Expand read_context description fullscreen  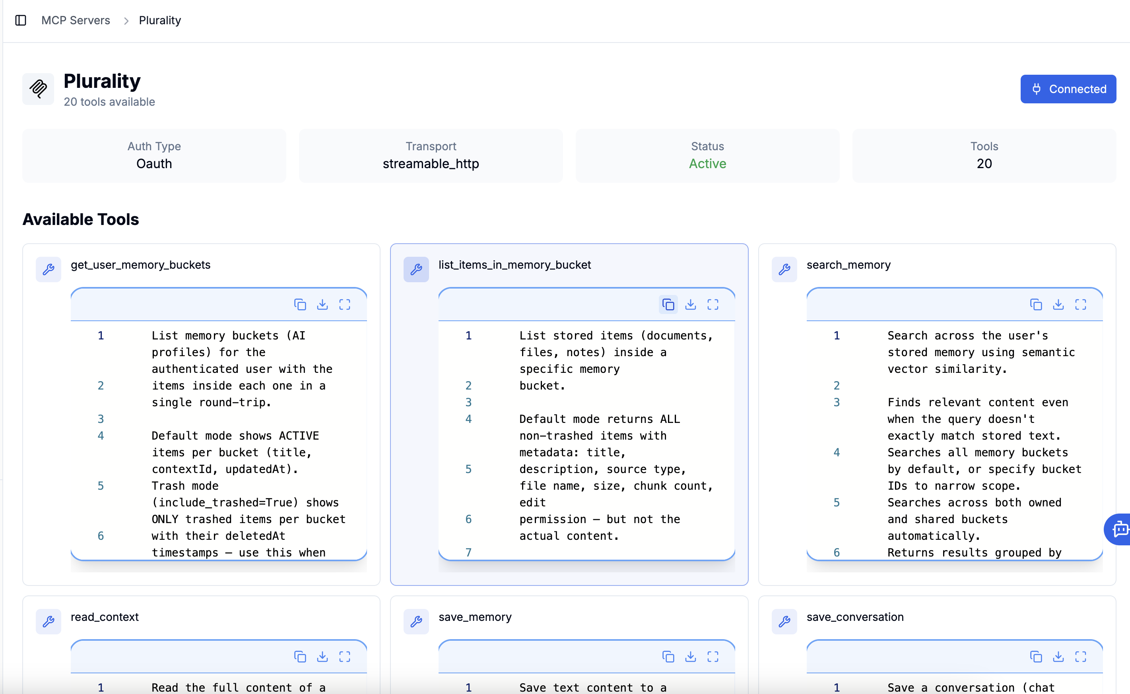(345, 656)
